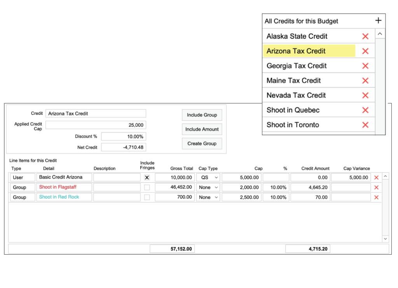
Task: Click line items scrollbar up arrow
Action: point(385,176)
